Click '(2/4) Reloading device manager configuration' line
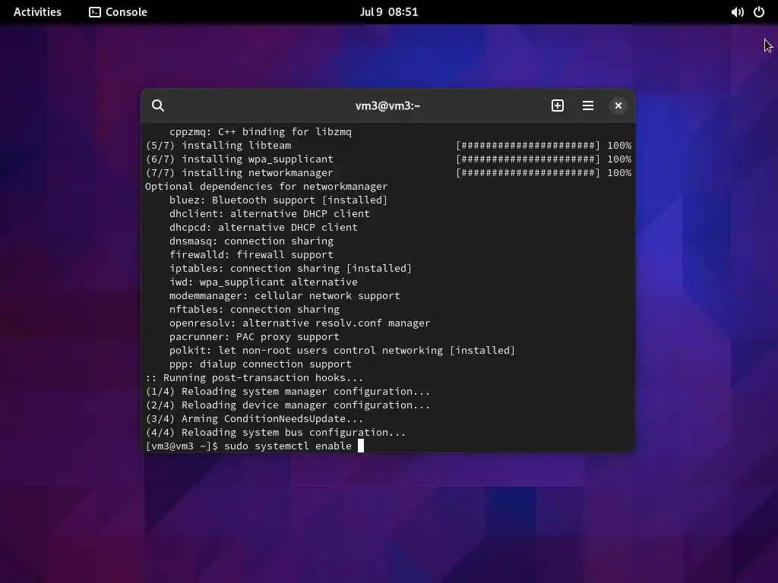 coord(288,405)
